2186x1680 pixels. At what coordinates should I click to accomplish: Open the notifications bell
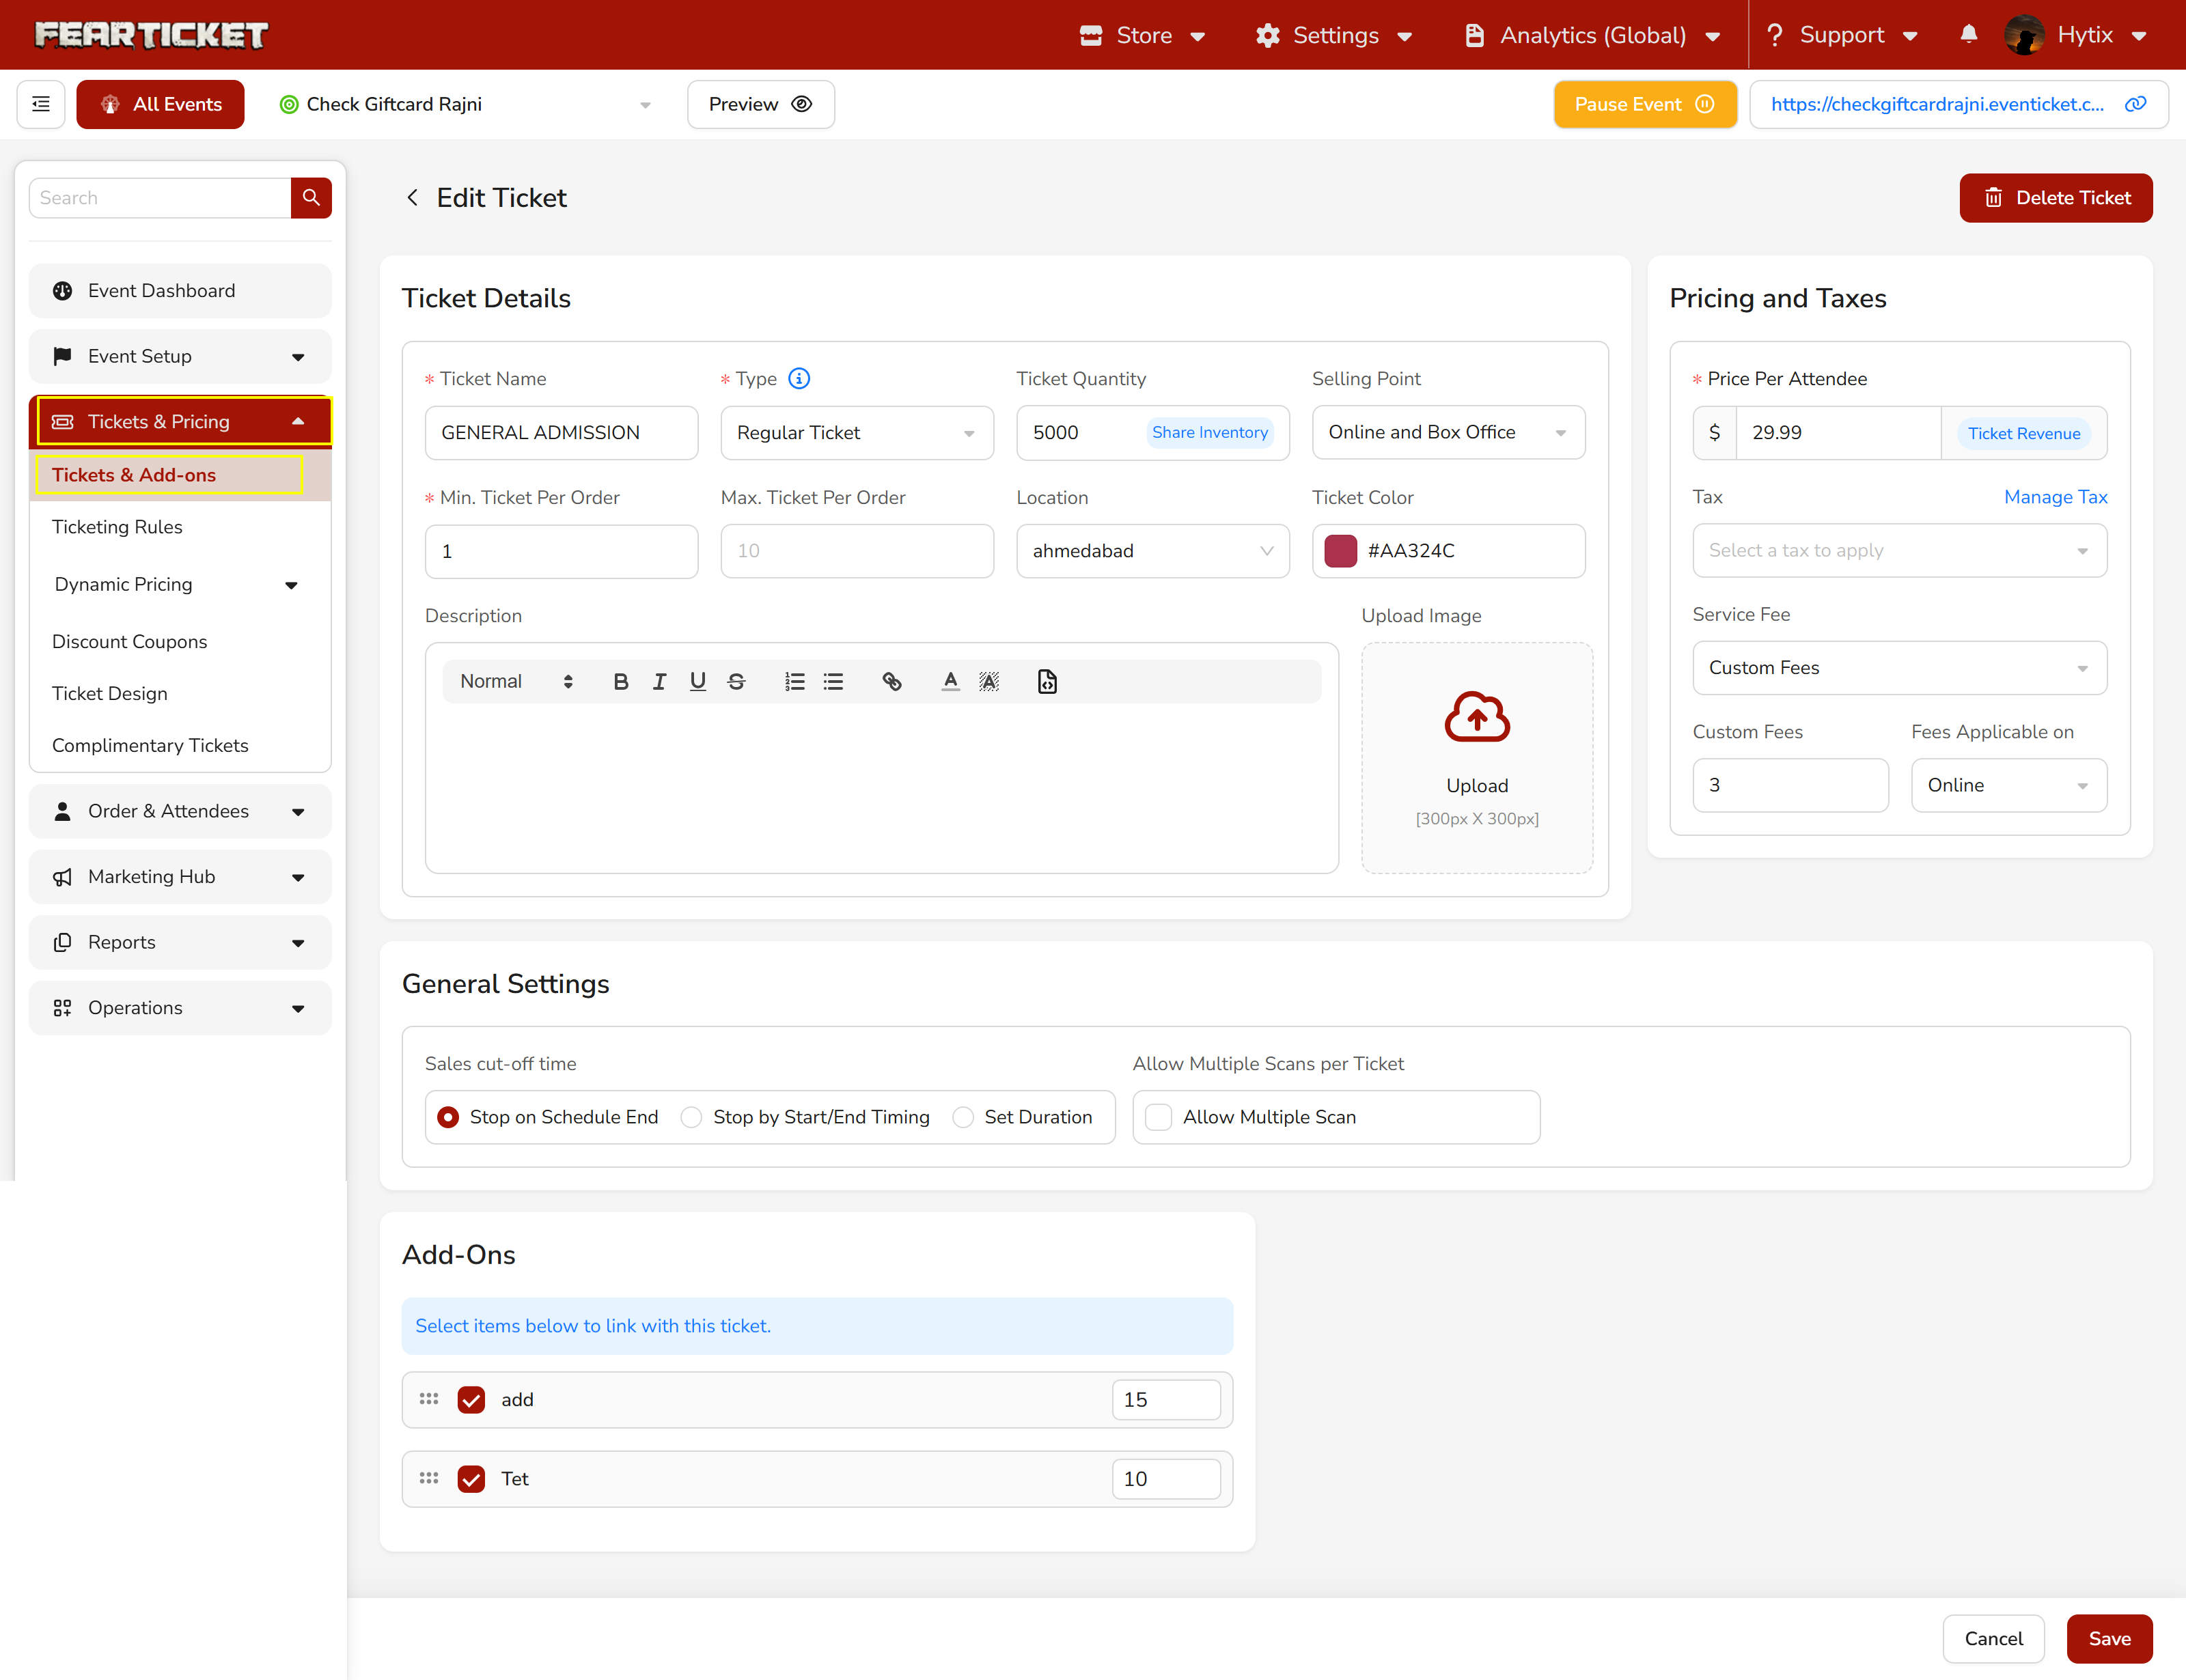coord(1968,35)
